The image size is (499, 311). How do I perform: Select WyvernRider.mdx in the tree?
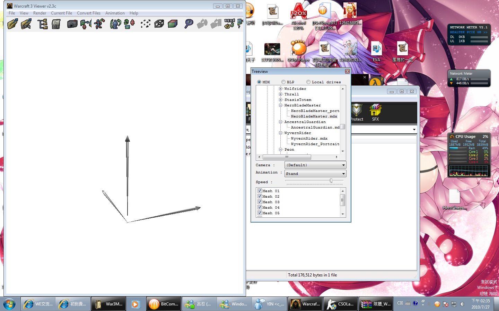tap(309, 138)
